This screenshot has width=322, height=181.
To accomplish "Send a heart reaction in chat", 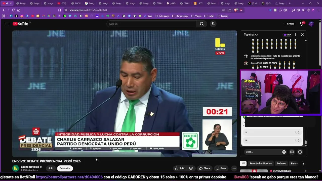I will click(300, 152).
